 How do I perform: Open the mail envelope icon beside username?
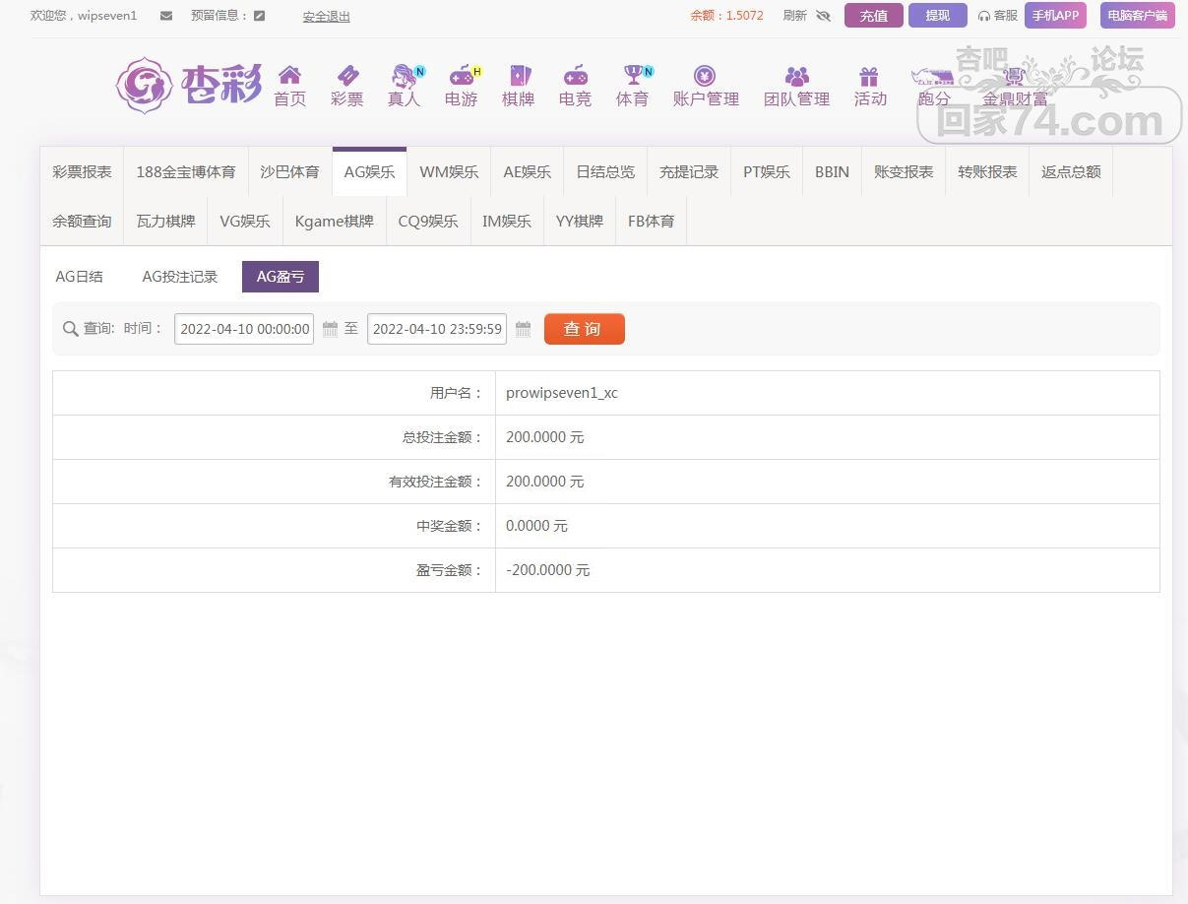tap(165, 16)
